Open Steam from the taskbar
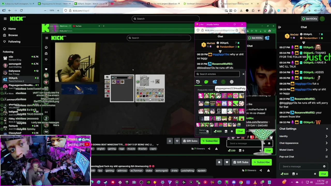This screenshot has height=186, width=331. click(106, 182)
